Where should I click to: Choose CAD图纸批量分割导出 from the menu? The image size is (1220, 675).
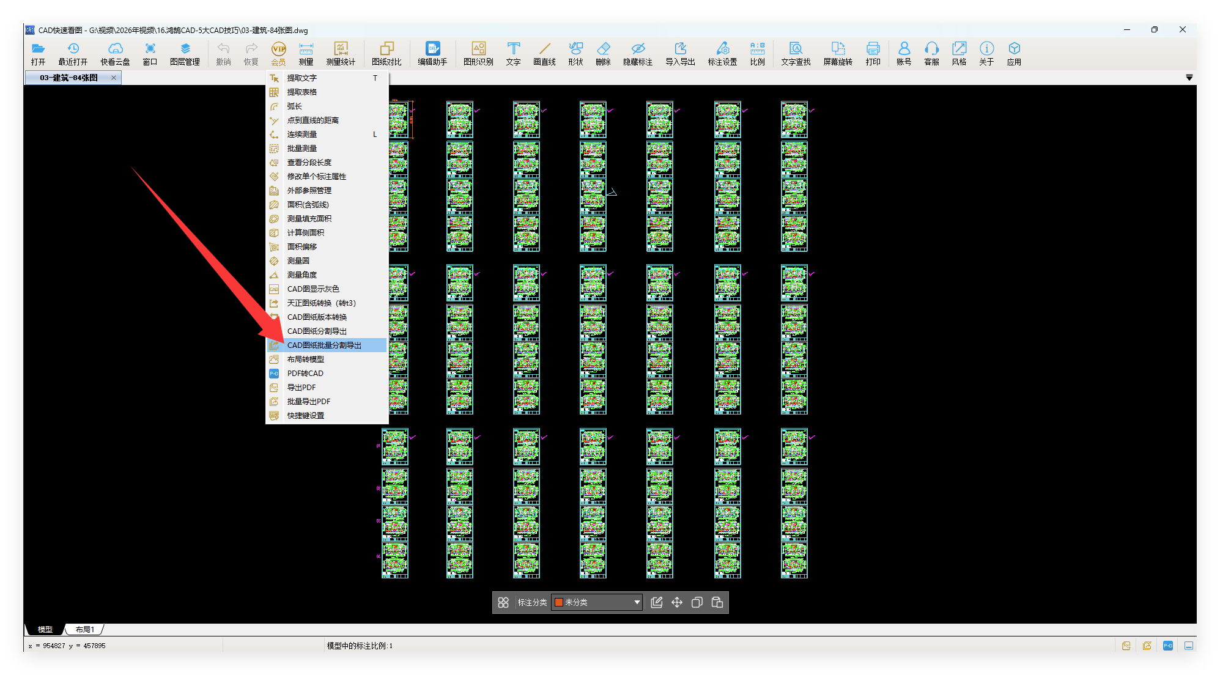[x=324, y=345]
